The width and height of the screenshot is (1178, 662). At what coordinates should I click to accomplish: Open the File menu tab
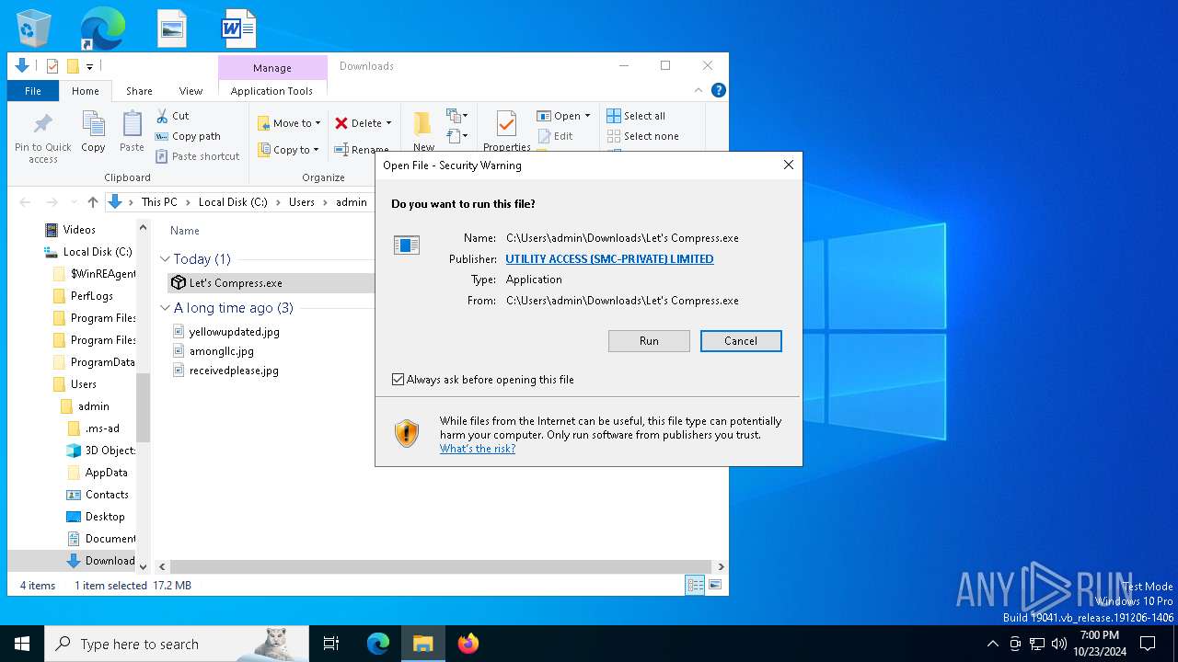(33, 91)
